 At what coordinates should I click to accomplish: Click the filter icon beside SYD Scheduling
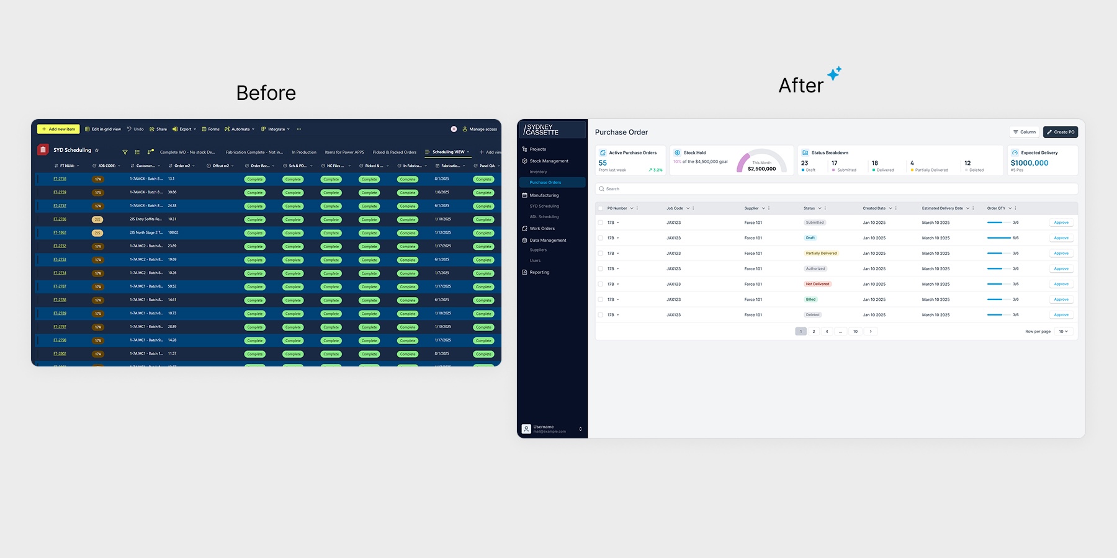[125, 152]
